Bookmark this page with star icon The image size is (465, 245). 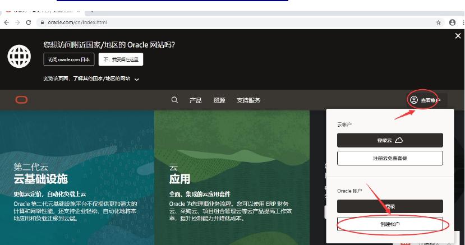[438, 22]
